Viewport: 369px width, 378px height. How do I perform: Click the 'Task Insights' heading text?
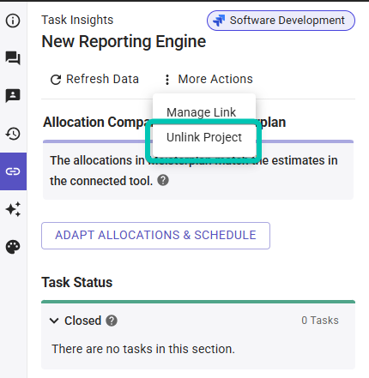[x=77, y=20]
